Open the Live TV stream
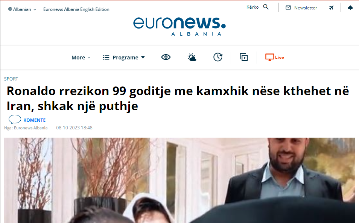The width and height of the screenshot is (359, 223). click(x=274, y=57)
